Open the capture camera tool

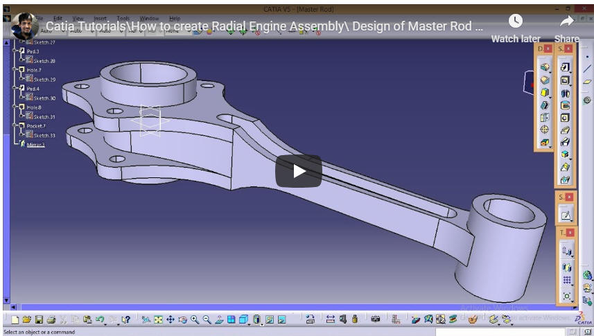coord(376,319)
